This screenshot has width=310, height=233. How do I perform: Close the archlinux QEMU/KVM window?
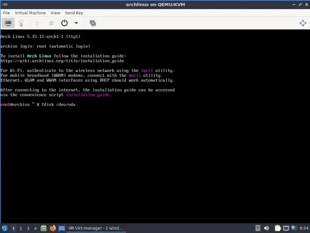pos(307,5)
